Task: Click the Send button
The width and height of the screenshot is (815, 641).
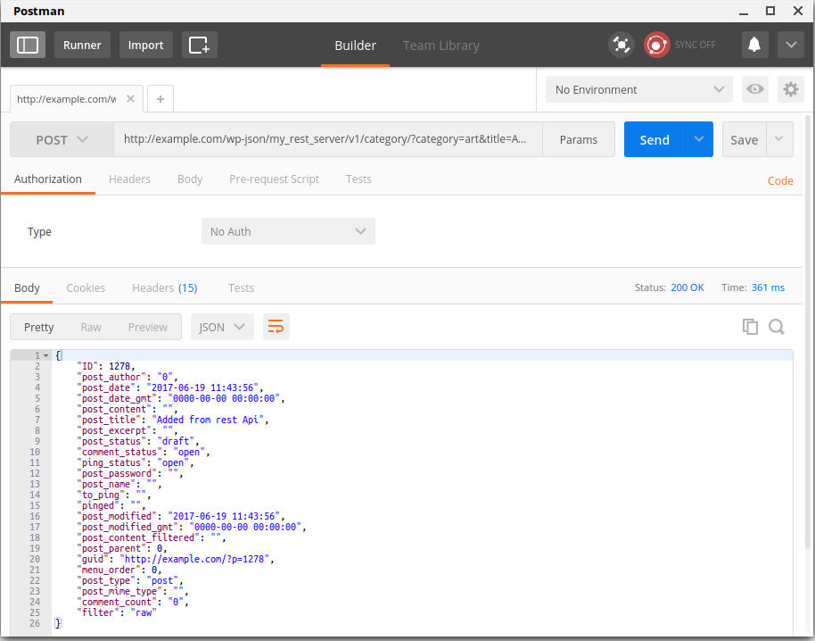Action: (654, 139)
